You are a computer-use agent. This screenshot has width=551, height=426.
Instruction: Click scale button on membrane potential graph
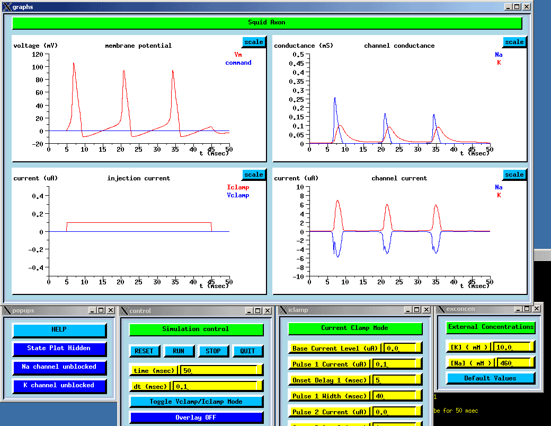[x=253, y=42]
